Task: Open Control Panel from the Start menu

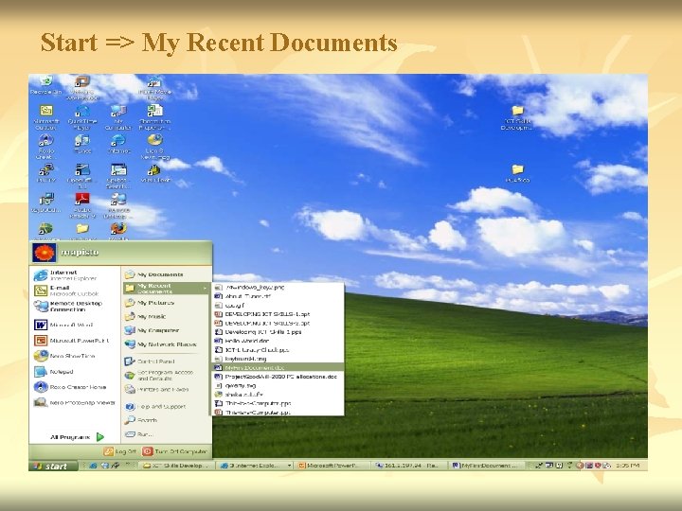Action: click(x=166, y=361)
